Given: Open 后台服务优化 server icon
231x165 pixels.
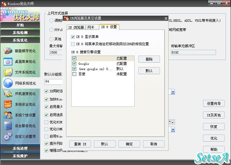Looking at the screenshot, I should [x=8, y=126].
